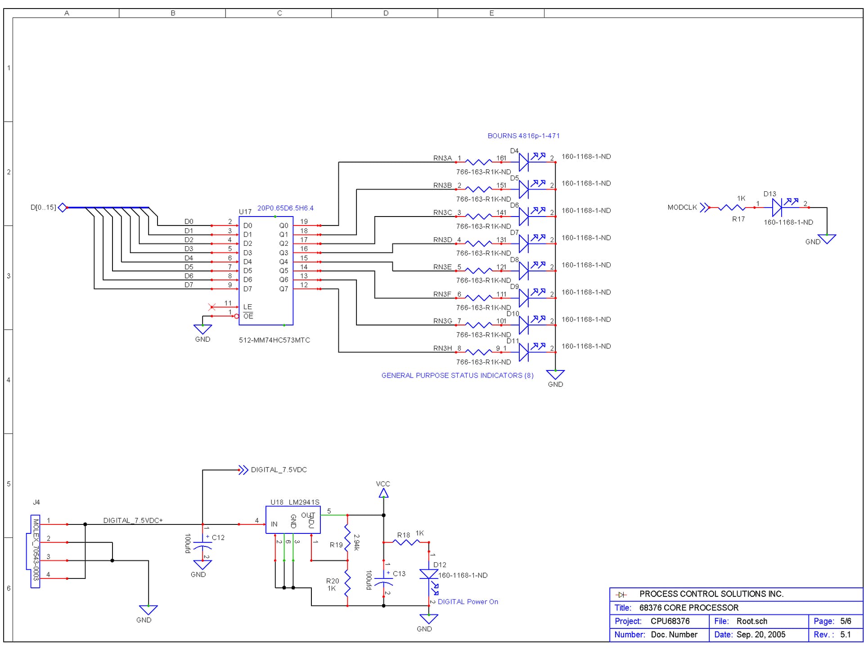This screenshot has width=864, height=650.
Task: Click the Page 5/6 field in title block
Action: tap(832, 621)
